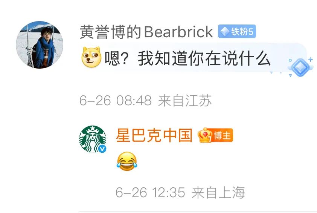Image resolution: width=317 pixels, height=213 pixels.
Task: Open the Starbucks siren logo avatar
Action: coord(93,139)
